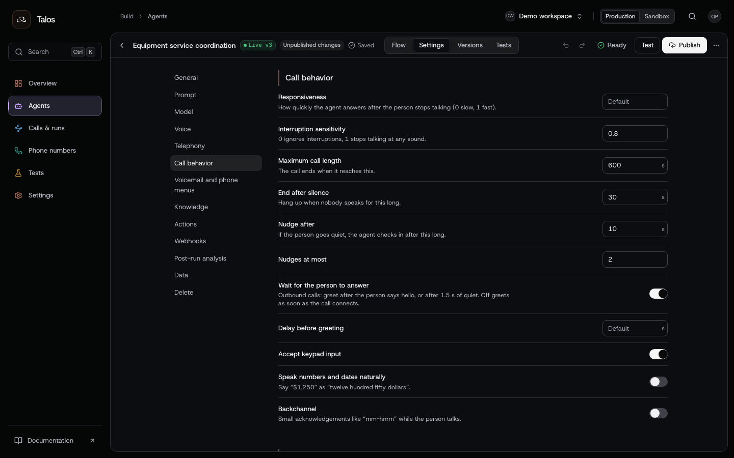Open the Demo workspace switcher
Viewport: 734px width, 458px height.
click(x=543, y=16)
